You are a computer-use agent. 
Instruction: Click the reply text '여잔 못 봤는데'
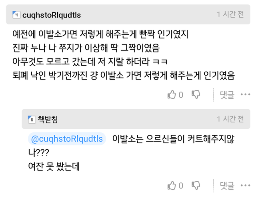coord(54,166)
